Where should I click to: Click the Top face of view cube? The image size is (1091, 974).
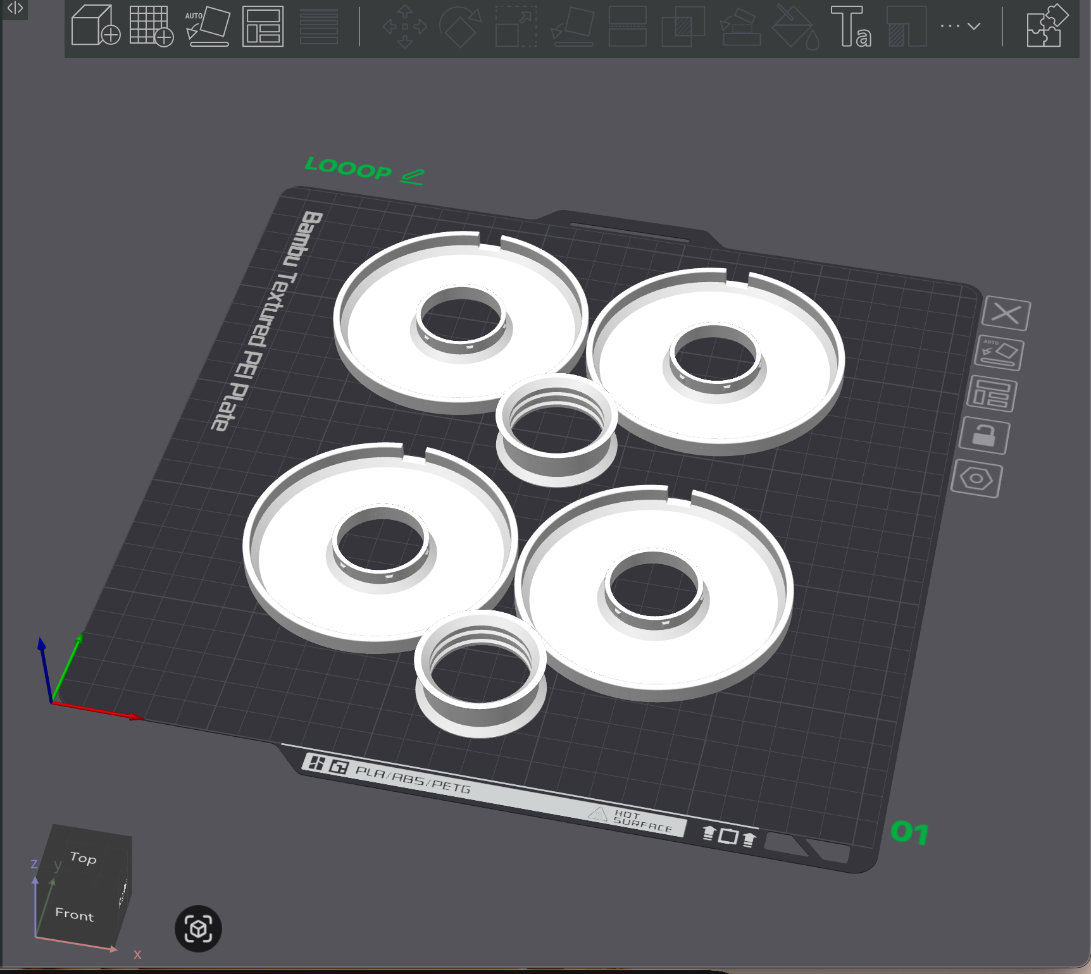pos(83,858)
